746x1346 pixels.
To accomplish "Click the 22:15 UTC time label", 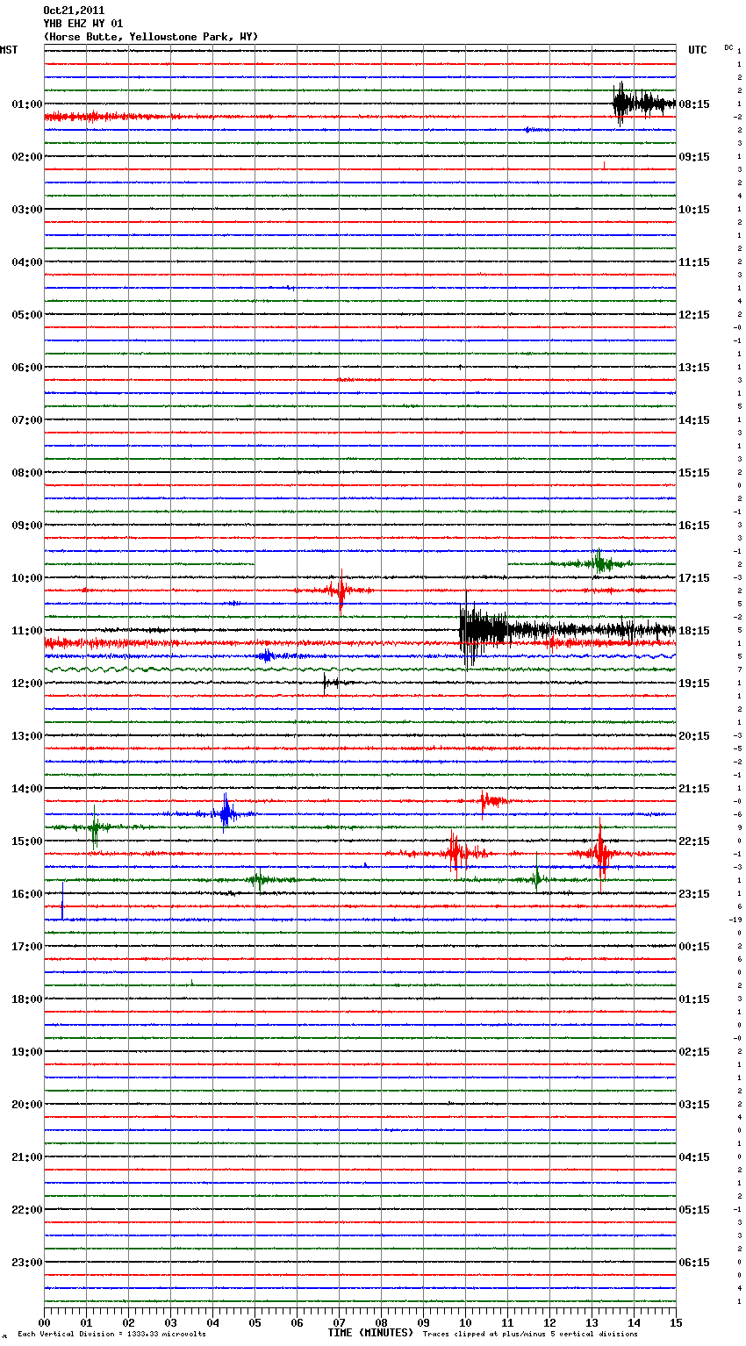I will coord(694,841).
